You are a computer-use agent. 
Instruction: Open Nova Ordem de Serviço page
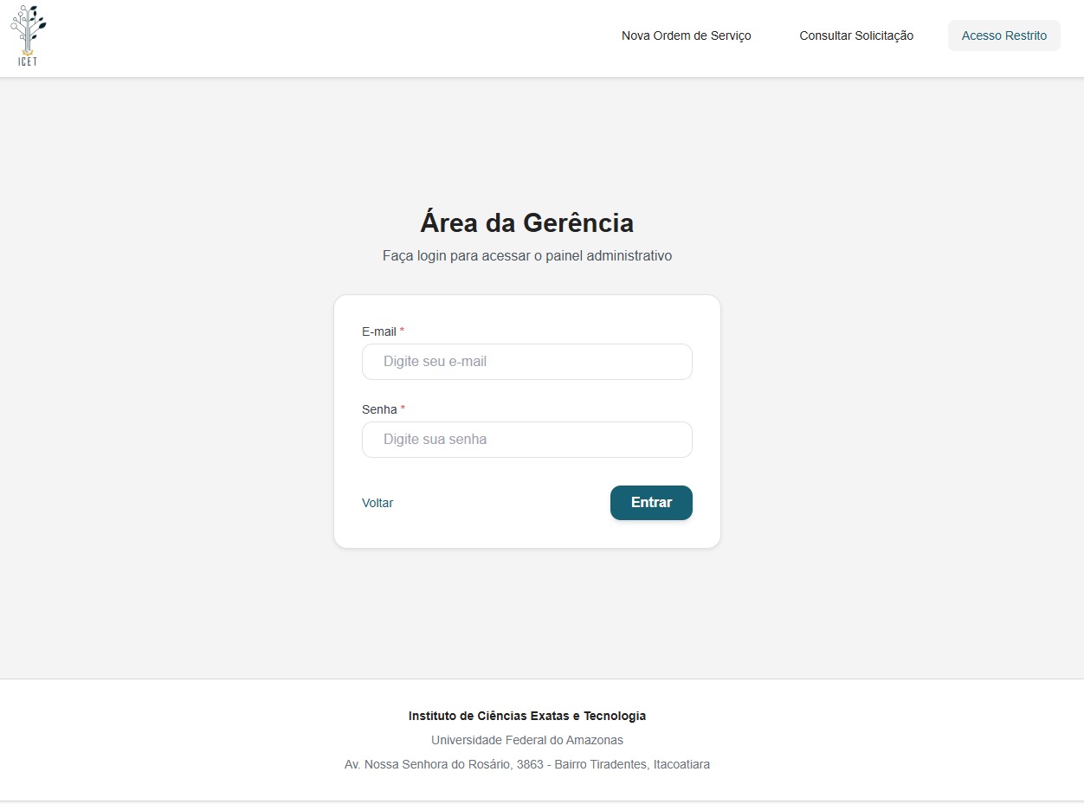(686, 35)
